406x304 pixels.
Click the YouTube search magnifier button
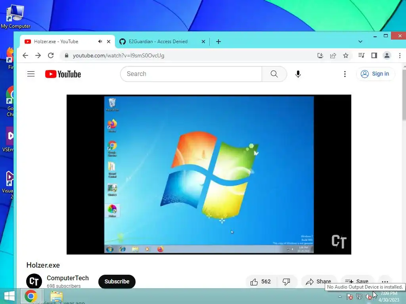coord(274,74)
